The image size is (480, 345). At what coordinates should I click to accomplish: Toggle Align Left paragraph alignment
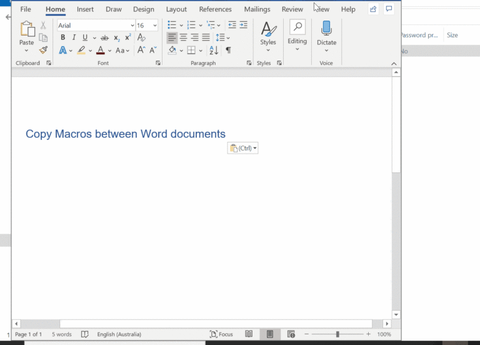coord(172,37)
